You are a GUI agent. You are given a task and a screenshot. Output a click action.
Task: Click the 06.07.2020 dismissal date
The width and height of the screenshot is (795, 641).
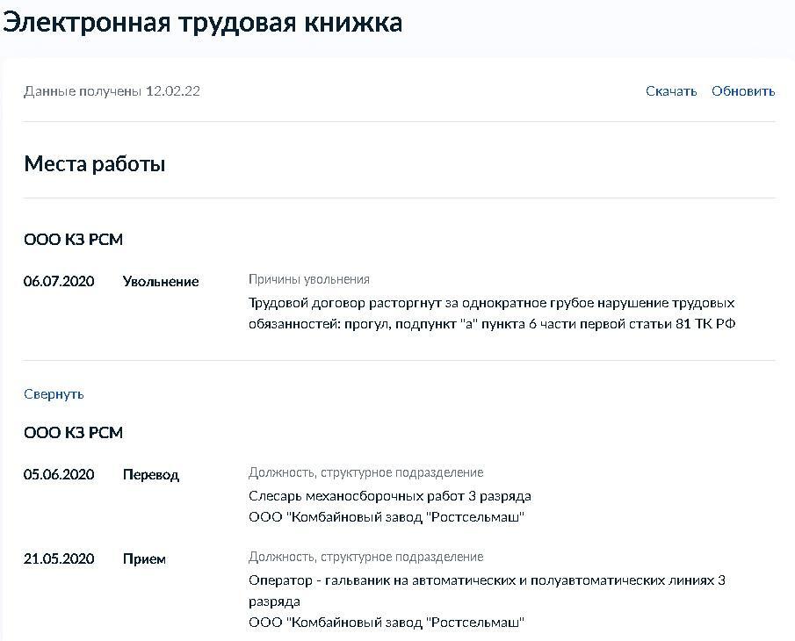[x=59, y=281]
